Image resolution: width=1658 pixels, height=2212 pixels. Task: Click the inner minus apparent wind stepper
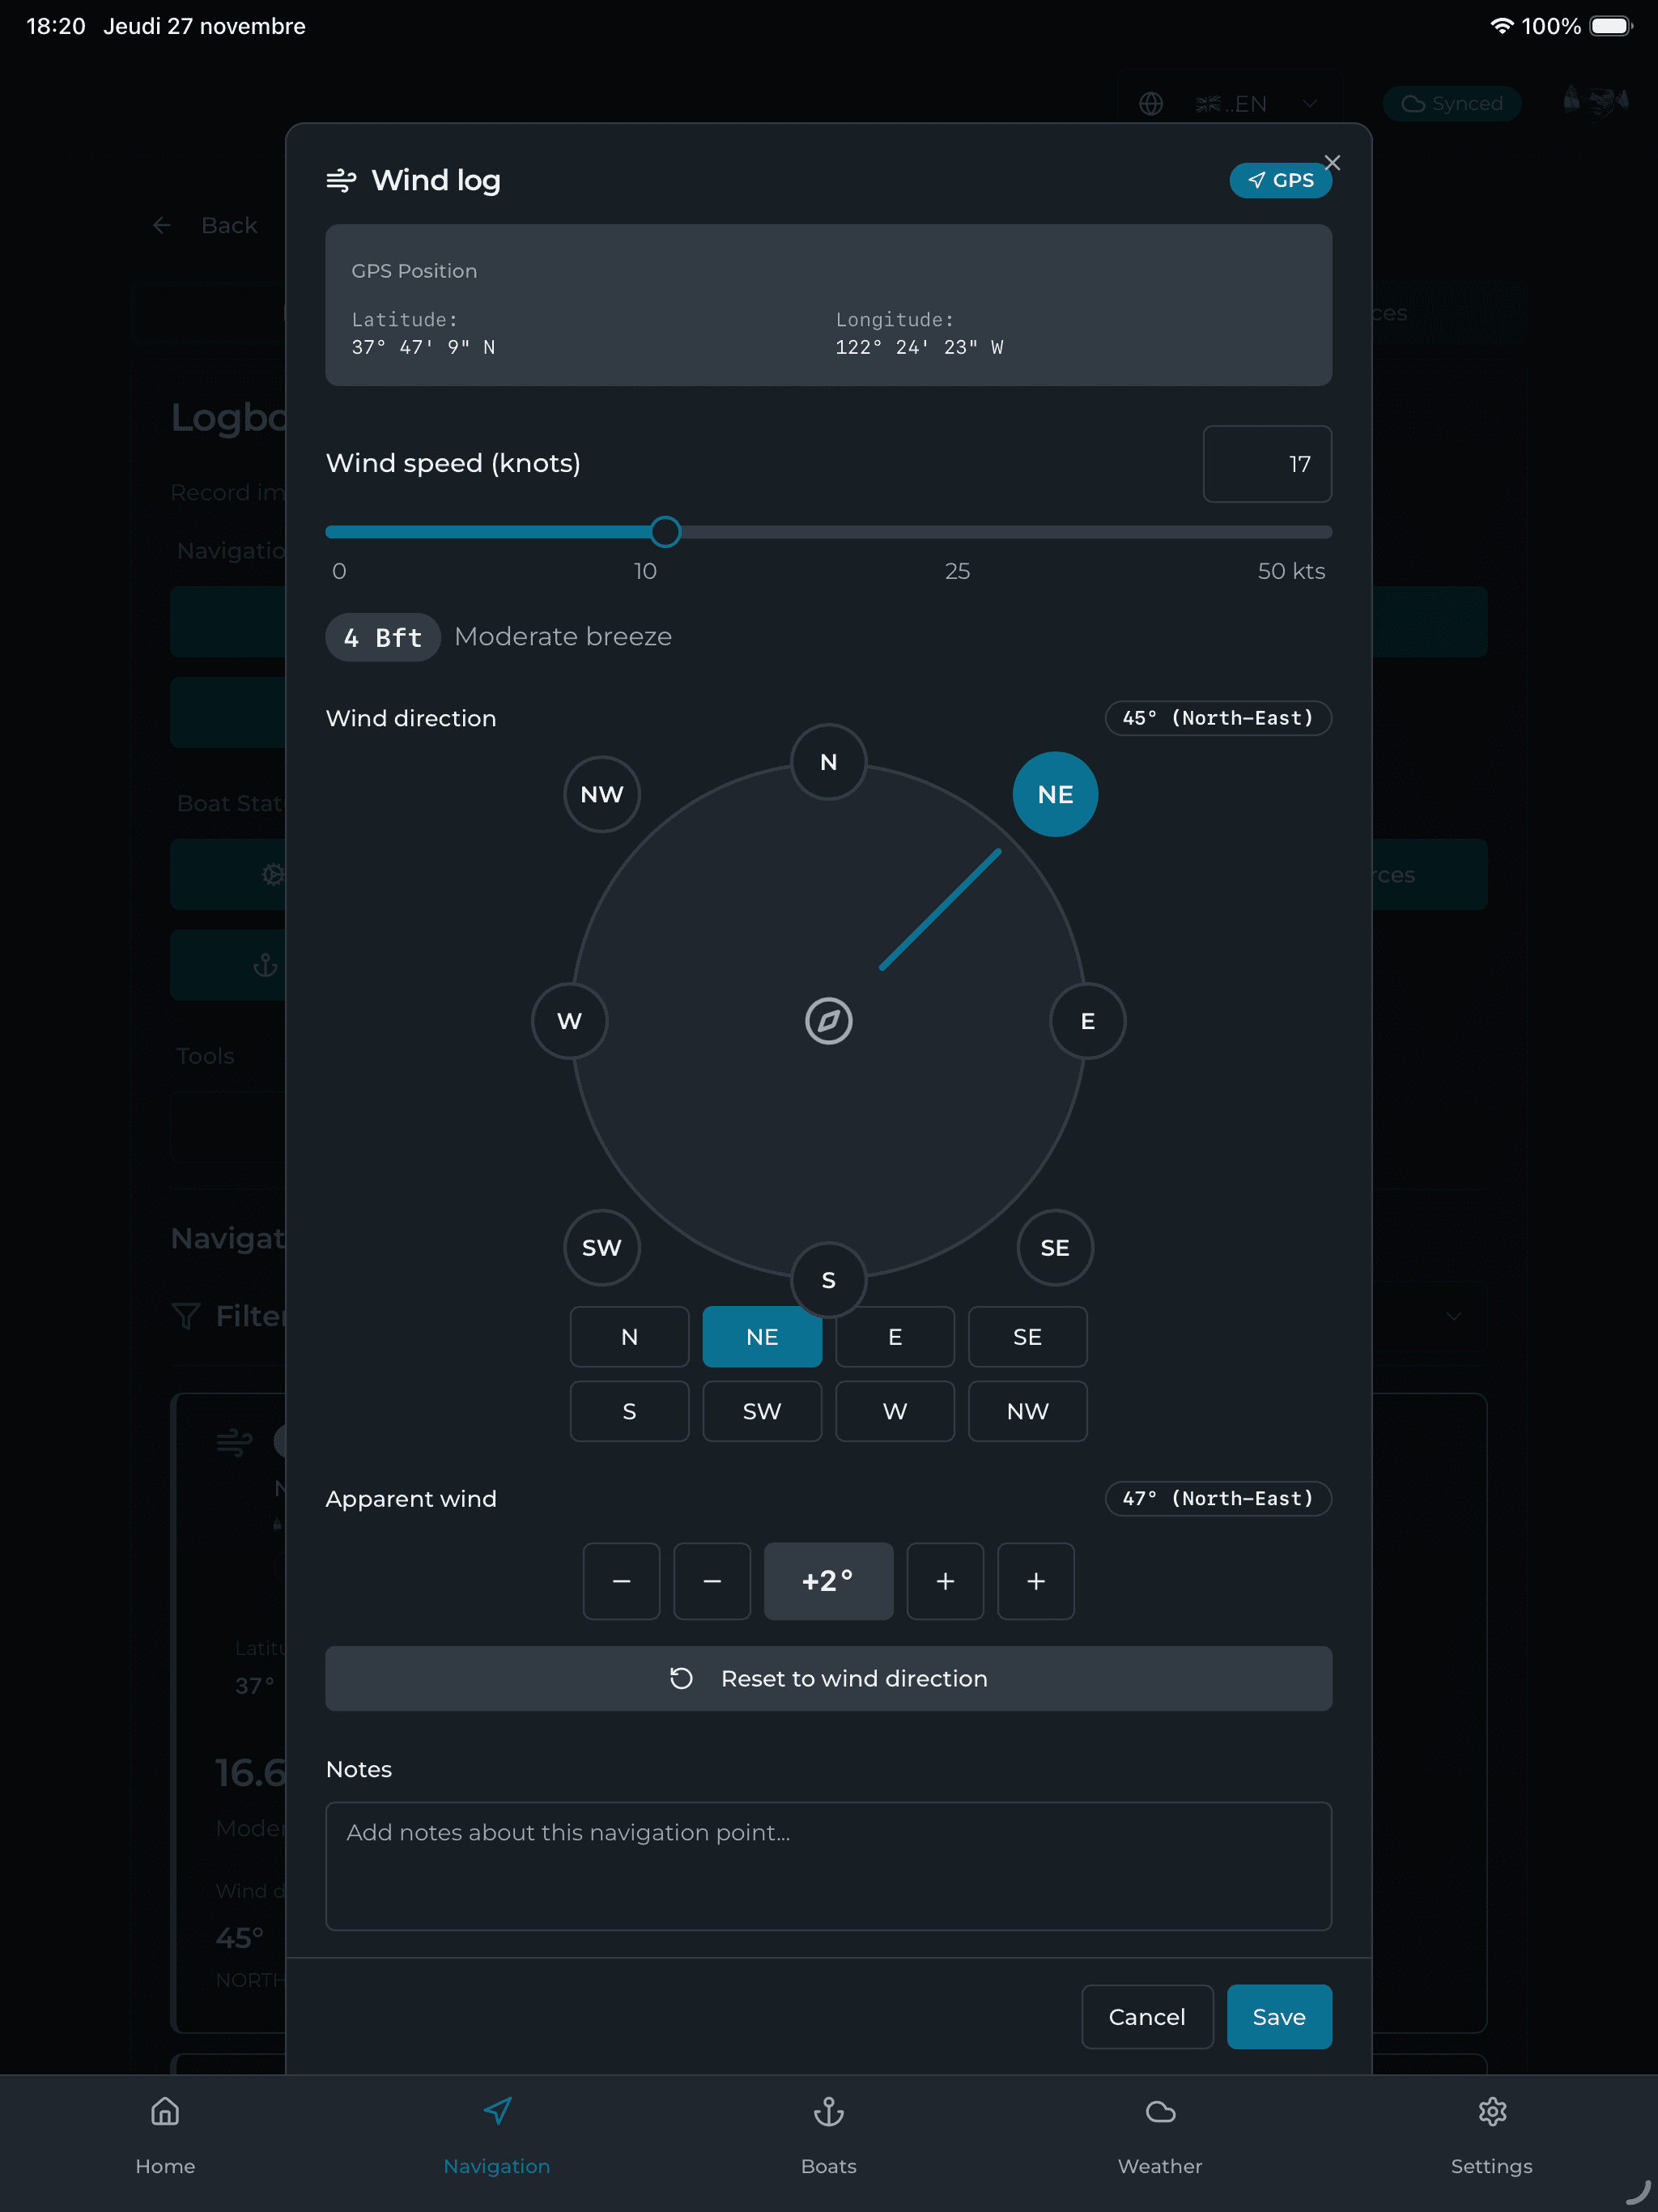[x=712, y=1581]
